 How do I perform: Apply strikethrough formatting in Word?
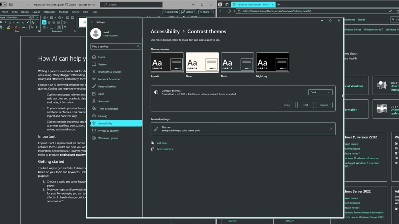[x=18, y=22]
